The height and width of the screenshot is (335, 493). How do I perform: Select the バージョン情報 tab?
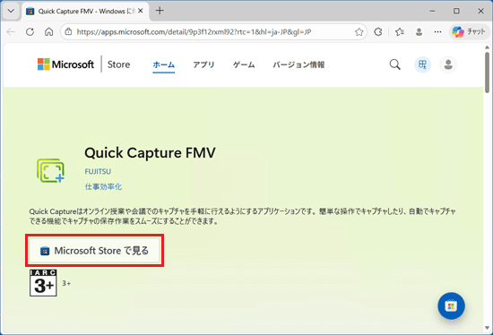click(x=298, y=64)
